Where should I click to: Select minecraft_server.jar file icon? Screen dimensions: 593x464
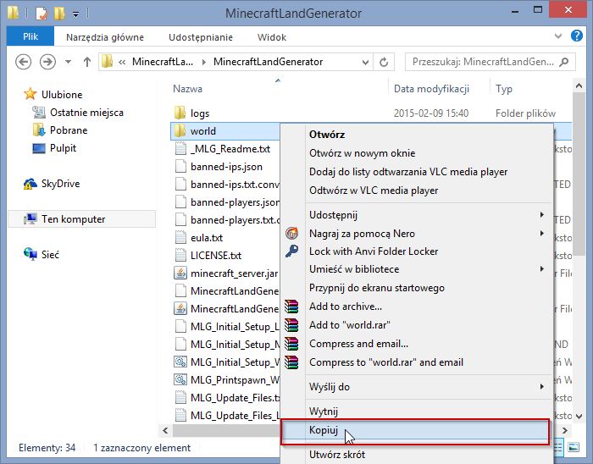tap(180, 273)
